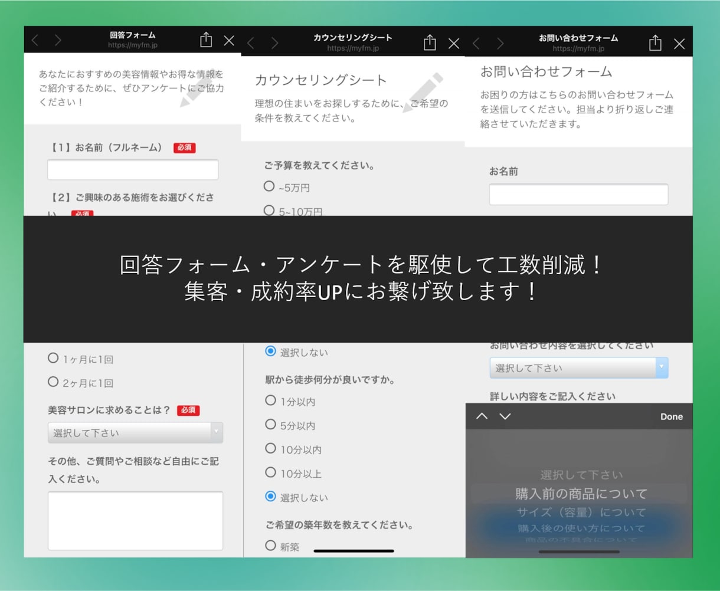
Task: Click the お名前 field in contact form
Action: pyautogui.click(x=578, y=195)
